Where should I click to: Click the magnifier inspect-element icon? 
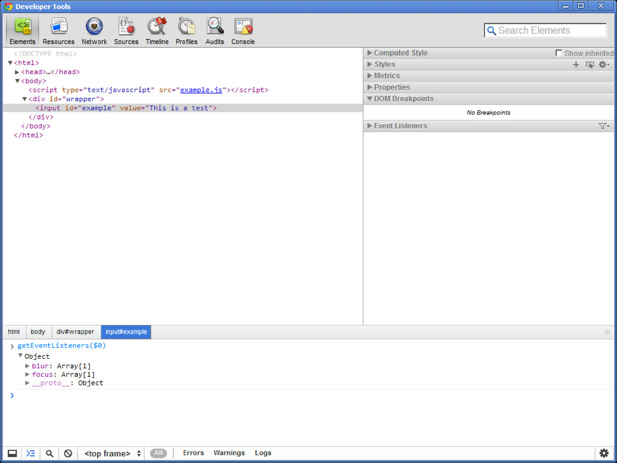click(49, 453)
